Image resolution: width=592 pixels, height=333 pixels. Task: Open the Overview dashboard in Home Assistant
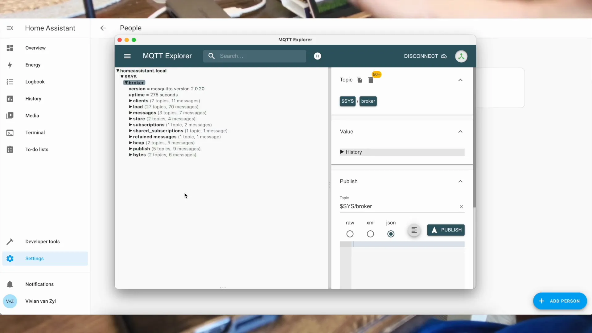point(45,48)
